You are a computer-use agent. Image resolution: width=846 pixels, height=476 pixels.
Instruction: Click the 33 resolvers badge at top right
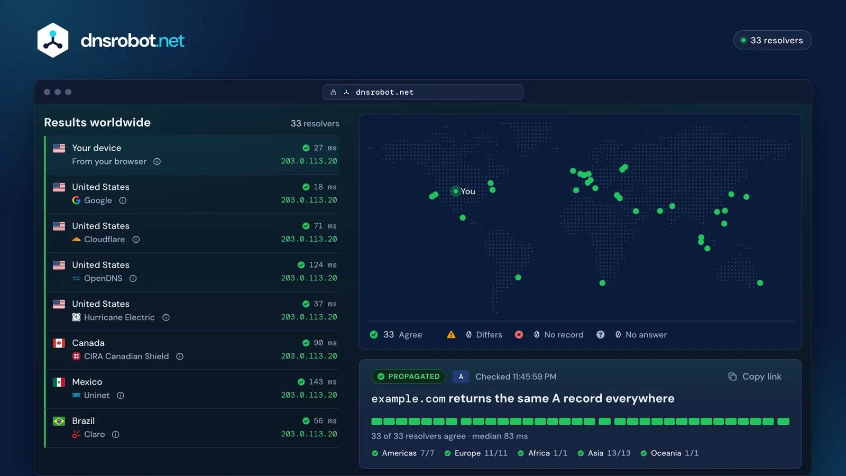click(773, 40)
